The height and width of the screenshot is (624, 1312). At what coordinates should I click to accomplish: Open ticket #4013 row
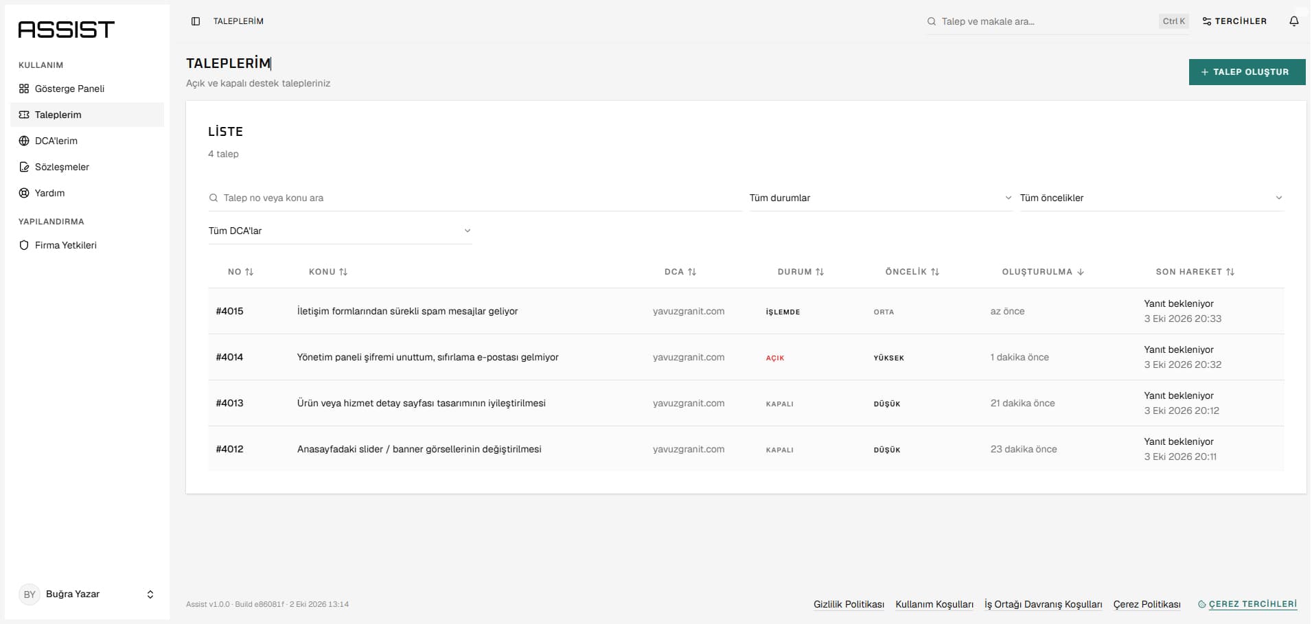tap(746, 403)
